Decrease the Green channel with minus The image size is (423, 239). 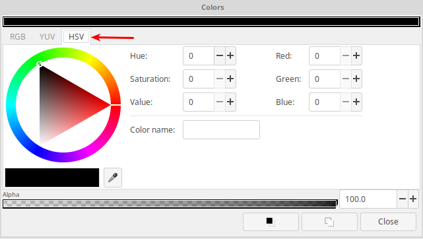pos(346,79)
